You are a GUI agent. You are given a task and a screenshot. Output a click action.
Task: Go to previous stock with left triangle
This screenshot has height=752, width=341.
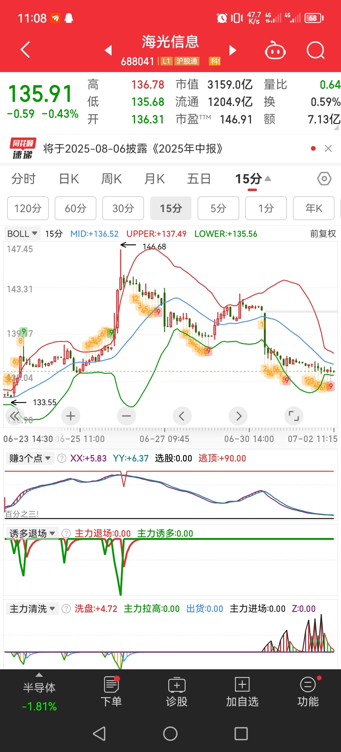[108, 50]
